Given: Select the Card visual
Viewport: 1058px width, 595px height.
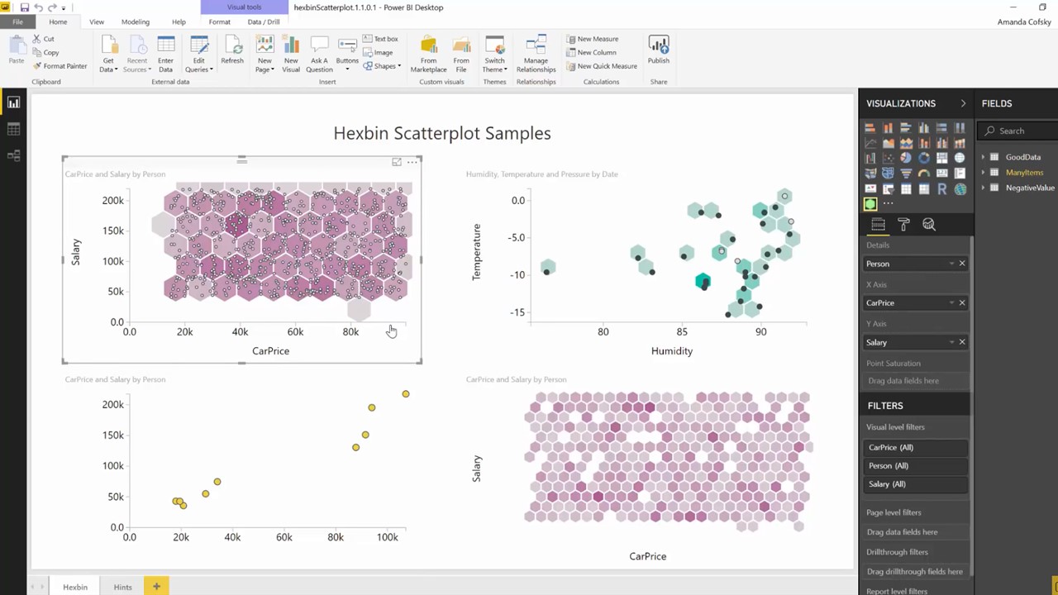Looking at the screenshot, I should coord(941,173).
